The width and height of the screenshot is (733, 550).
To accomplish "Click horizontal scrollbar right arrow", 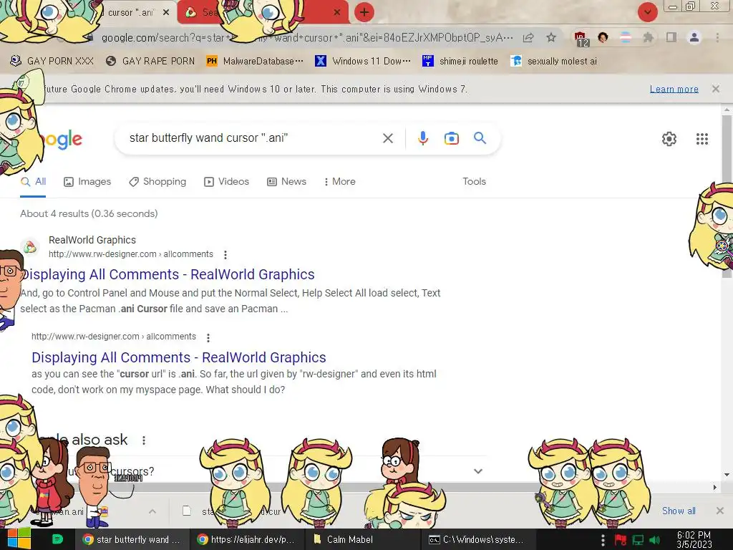I will point(715,487).
